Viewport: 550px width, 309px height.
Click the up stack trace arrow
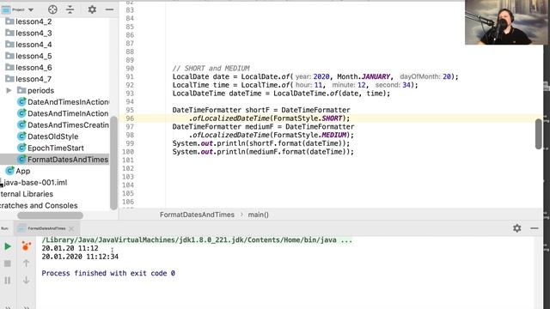tap(26, 264)
